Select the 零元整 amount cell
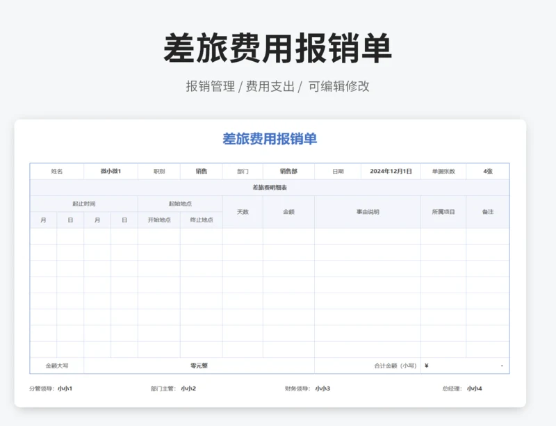 coord(199,366)
